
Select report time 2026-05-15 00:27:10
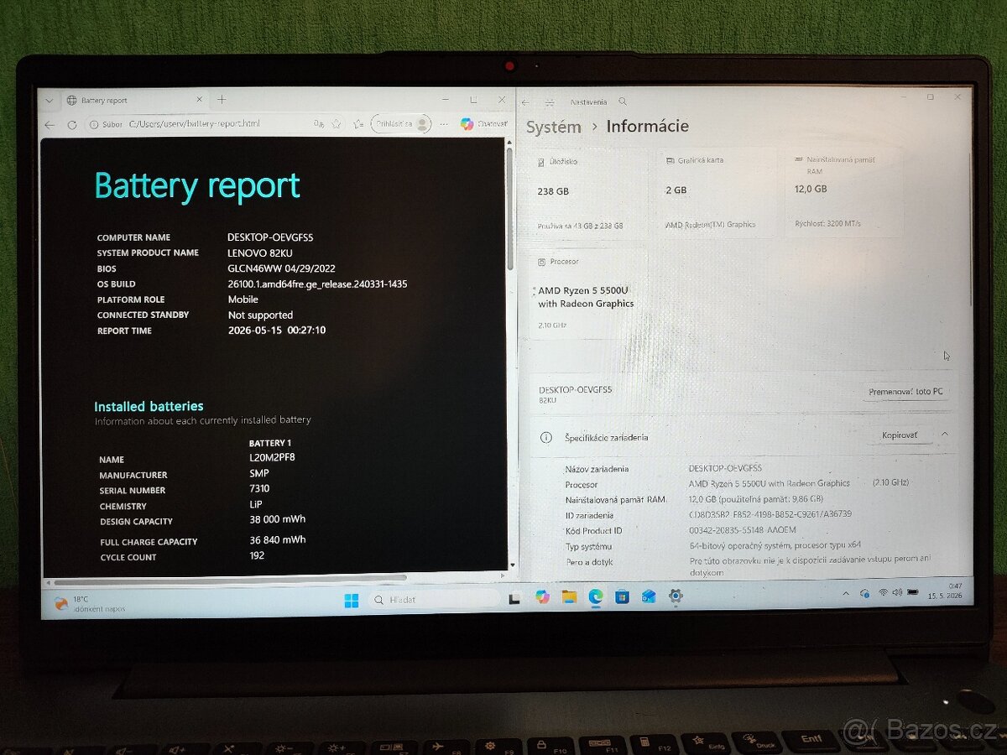click(277, 331)
